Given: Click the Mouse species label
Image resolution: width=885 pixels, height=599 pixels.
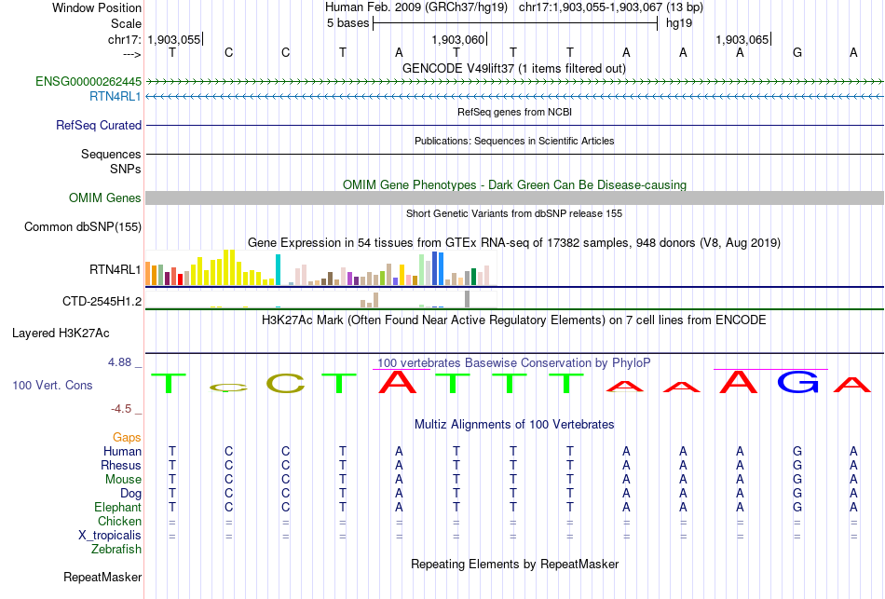Looking at the screenshot, I should coord(123,480).
